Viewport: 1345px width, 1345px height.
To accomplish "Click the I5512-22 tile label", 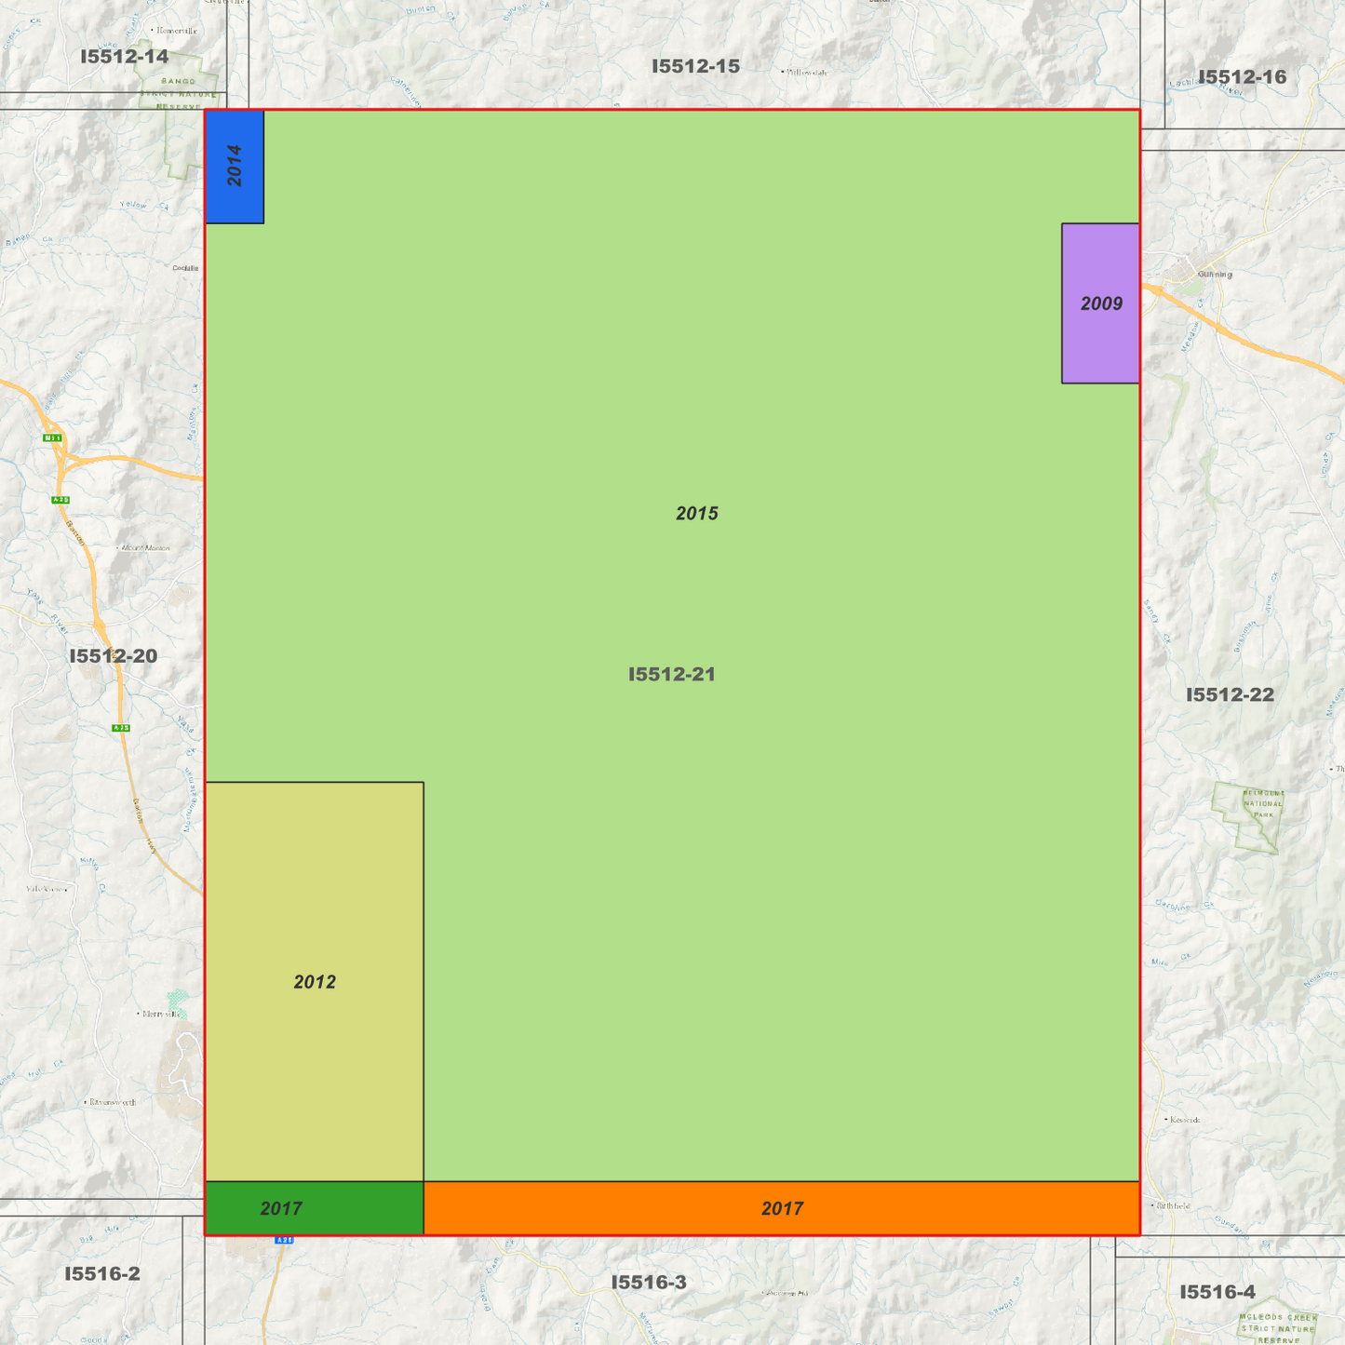I will pyautogui.click(x=1231, y=695).
